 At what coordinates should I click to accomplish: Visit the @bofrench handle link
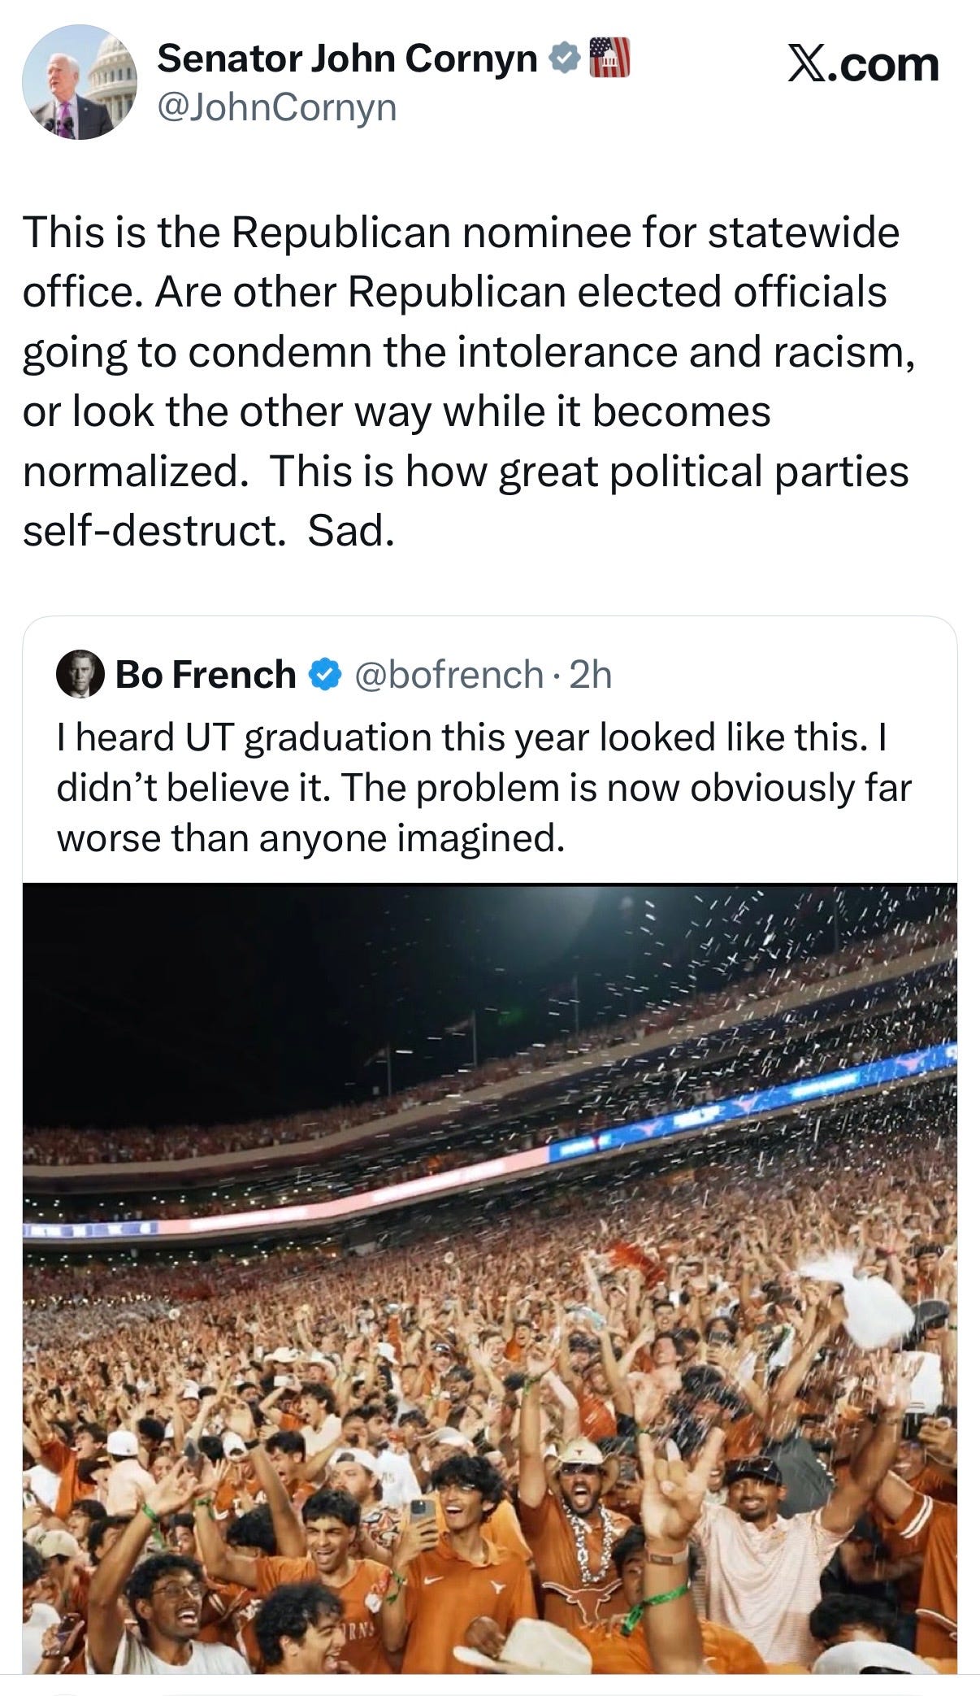point(449,675)
